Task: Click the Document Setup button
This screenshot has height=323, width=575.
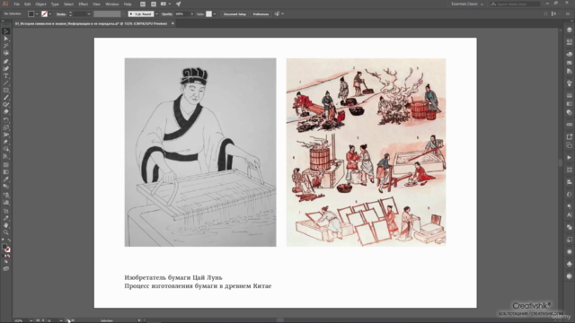Action: (x=234, y=14)
